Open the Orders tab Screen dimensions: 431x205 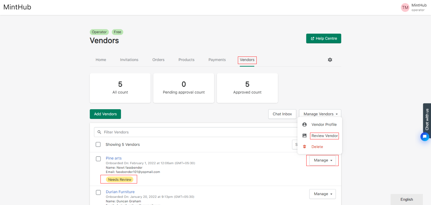click(x=158, y=60)
